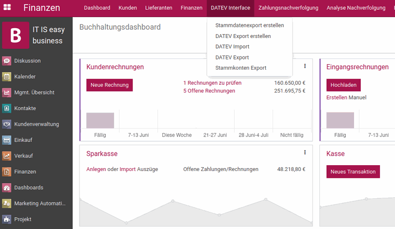Screen dimensions: 395x229
Task: Open Finanzen document icon in sidebar
Action: (x=6, y=172)
